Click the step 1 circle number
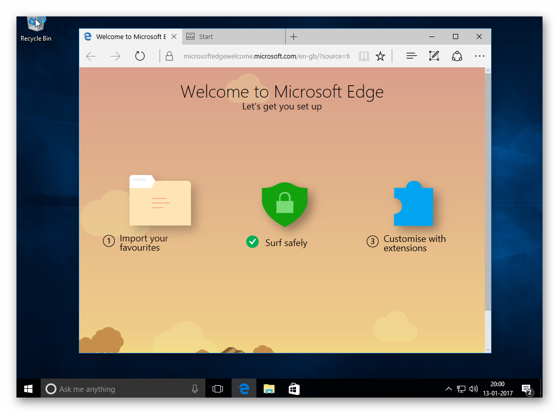Image resolution: width=559 pixels, height=414 pixels. [x=109, y=241]
